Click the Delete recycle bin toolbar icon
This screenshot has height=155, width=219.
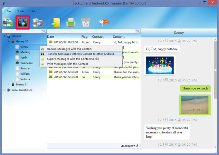coord(86,22)
